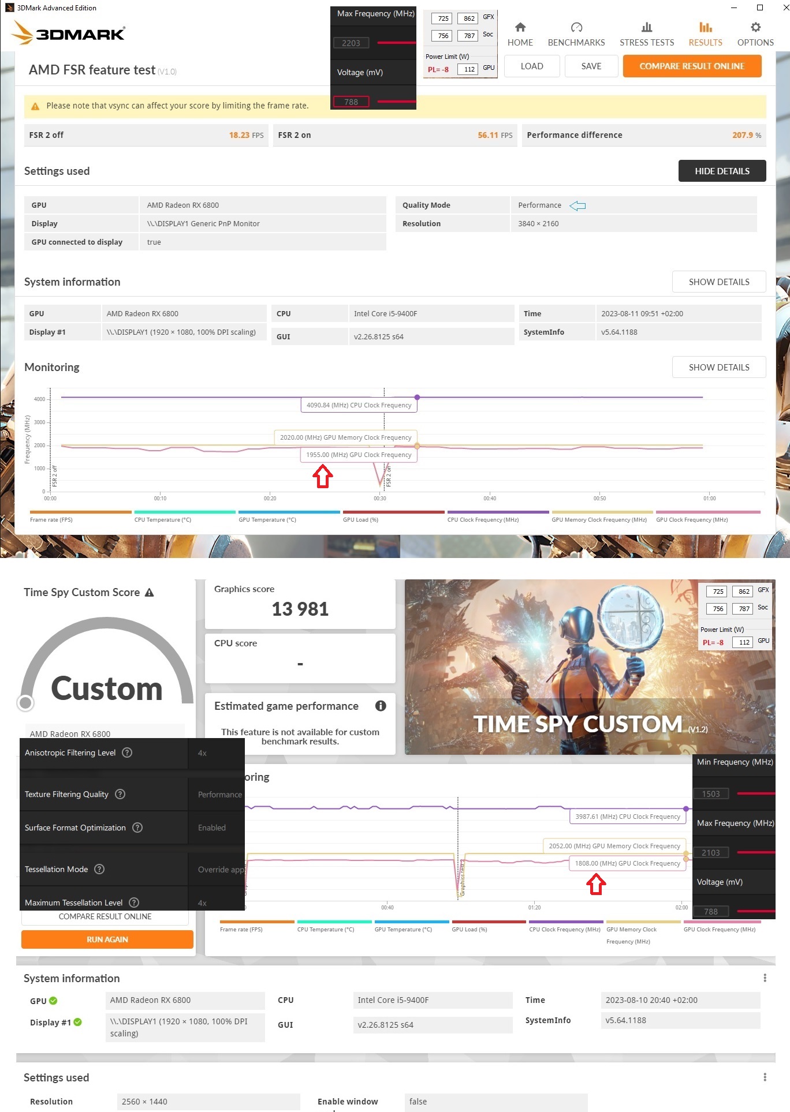The image size is (790, 1112).
Task: Open the help icon for Tessellation Mode
Action: (x=99, y=869)
